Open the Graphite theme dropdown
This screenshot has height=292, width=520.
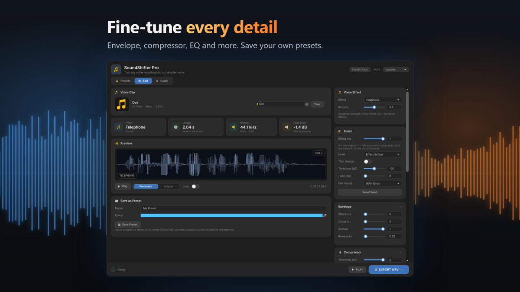[x=396, y=70]
